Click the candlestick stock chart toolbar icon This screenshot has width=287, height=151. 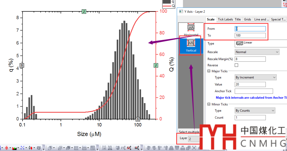click(x=31, y=148)
